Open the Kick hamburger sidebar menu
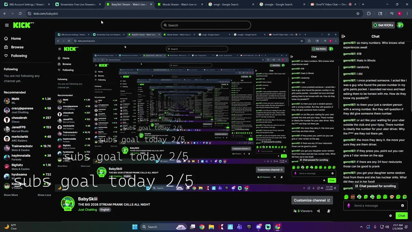Image resolution: width=412 pixels, height=232 pixels. 7,25
